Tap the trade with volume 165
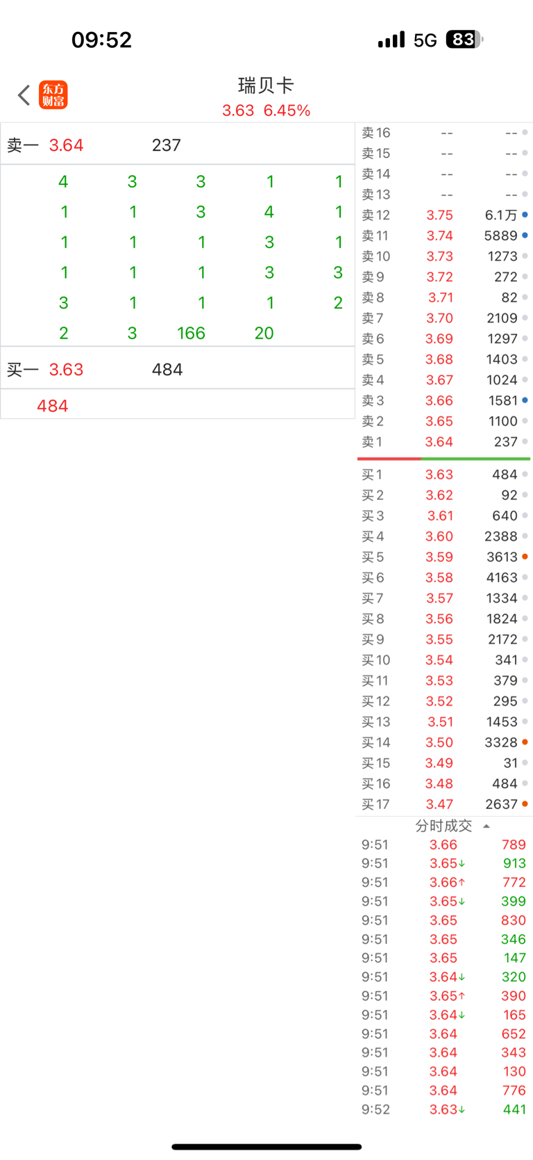Screen dimensions: 533x1160 (444, 1015)
